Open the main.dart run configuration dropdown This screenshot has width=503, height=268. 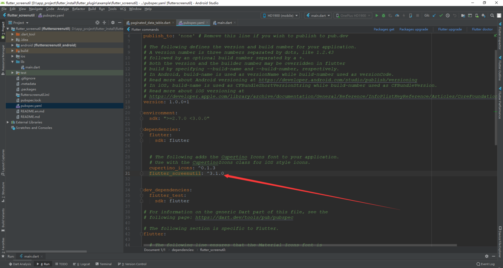click(318, 15)
